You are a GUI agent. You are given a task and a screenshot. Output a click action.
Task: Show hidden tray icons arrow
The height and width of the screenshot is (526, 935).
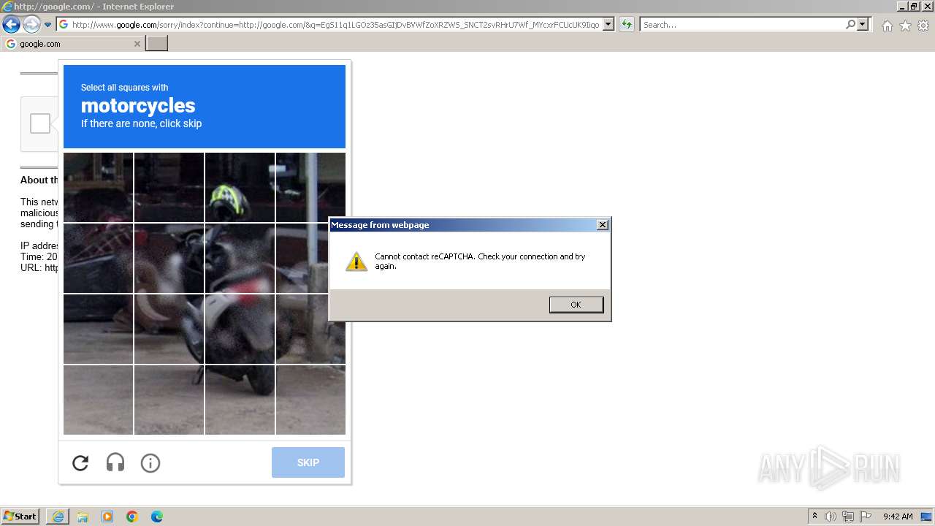point(814,517)
